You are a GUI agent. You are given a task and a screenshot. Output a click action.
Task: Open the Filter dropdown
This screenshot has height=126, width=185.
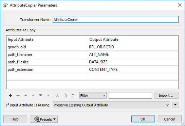(93, 95)
